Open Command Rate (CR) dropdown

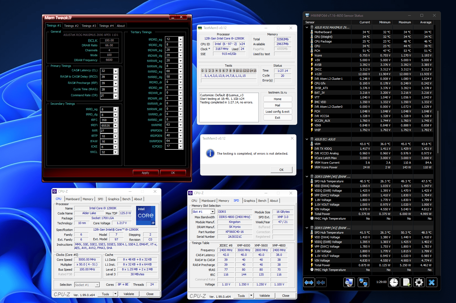coord(116,96)
